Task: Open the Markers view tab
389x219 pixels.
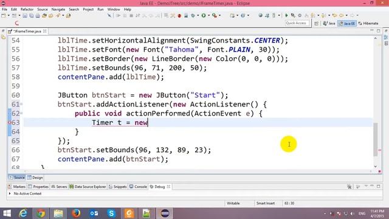Action: 16,187
